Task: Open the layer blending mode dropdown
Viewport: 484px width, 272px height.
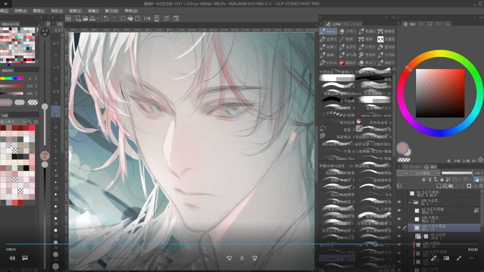Action: pyautogui.click(x=424, y=173)
